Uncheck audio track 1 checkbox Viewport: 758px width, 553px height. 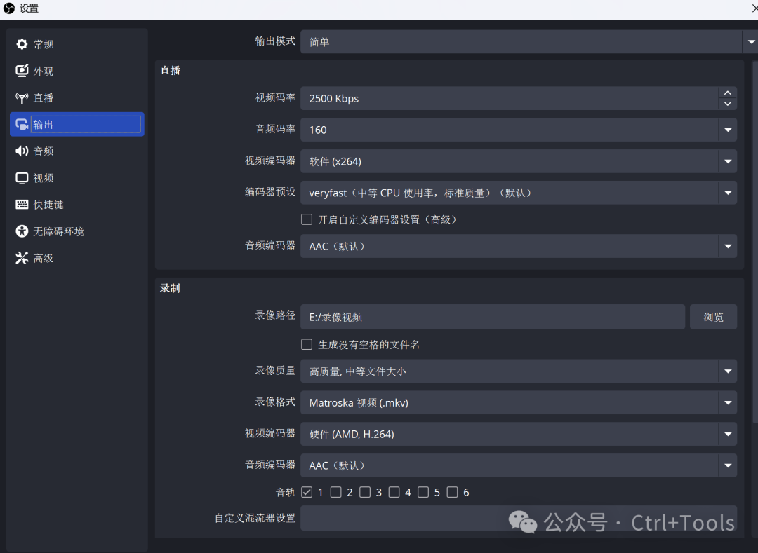307,492
